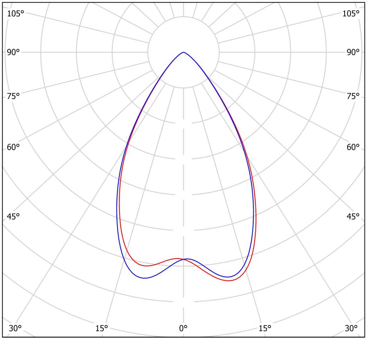
Task: Click the red curve's central peak near 0° axis
Action: pyautogui.click(x=177, y=259)
